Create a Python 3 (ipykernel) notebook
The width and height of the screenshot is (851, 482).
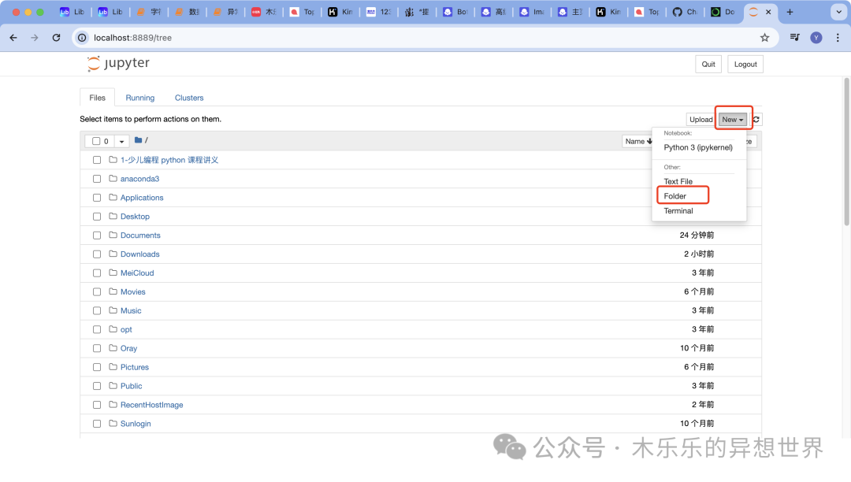coord(698,147)
